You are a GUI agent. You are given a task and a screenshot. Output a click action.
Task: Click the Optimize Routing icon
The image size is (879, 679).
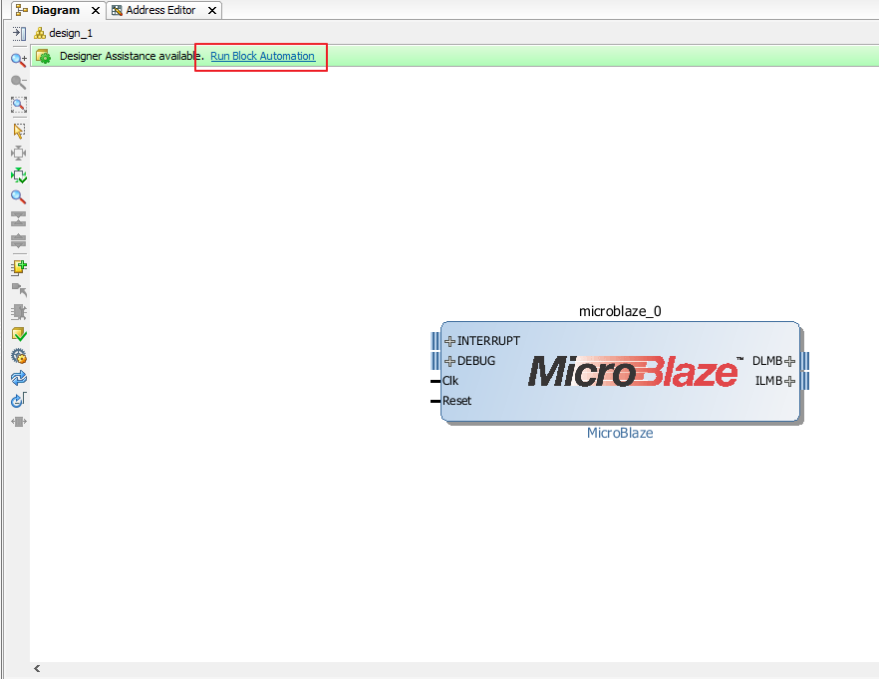(x=19, y=400)
